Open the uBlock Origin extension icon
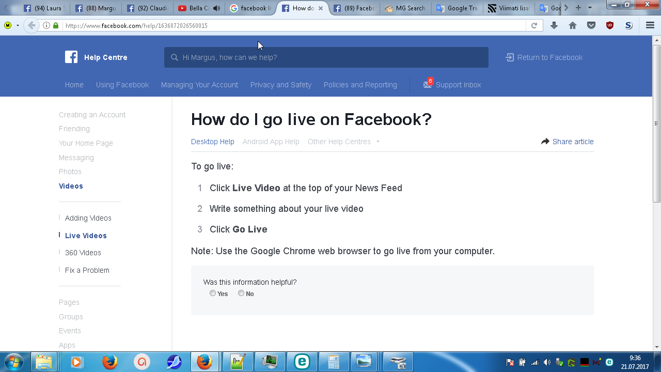 (610, 25)
